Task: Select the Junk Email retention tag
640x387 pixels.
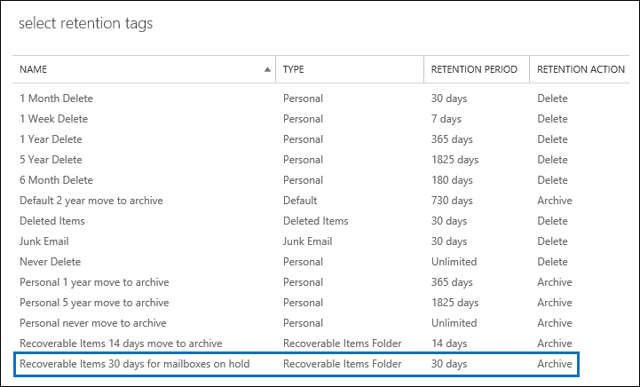Action: 44,241
